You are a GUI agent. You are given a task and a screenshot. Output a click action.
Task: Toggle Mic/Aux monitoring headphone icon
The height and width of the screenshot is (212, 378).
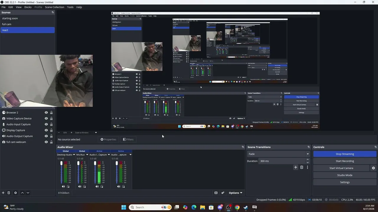coord(84,186)
